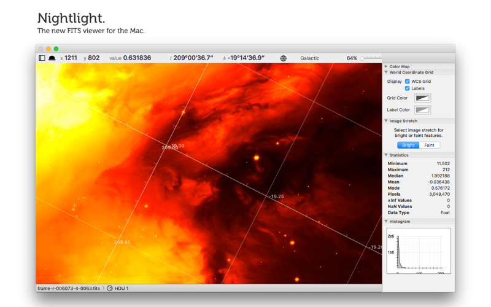Click the pixel value 0.631836
491x307 pixels.
tap(137, 58)
